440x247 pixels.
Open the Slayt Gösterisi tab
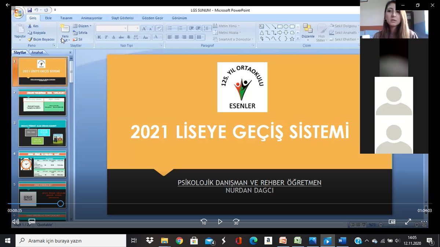122,18
